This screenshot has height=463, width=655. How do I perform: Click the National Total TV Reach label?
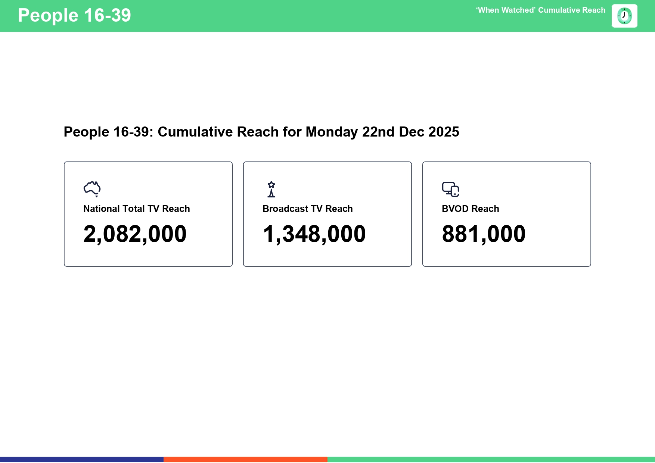point(136,209)
